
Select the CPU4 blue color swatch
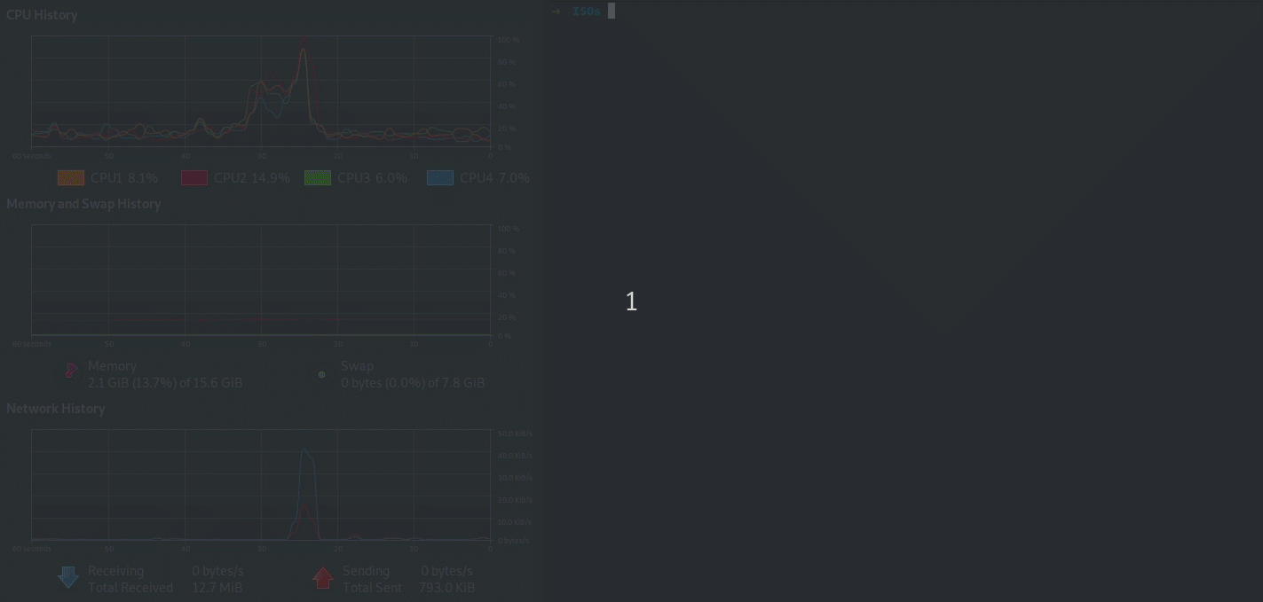[x=440, y=178]
